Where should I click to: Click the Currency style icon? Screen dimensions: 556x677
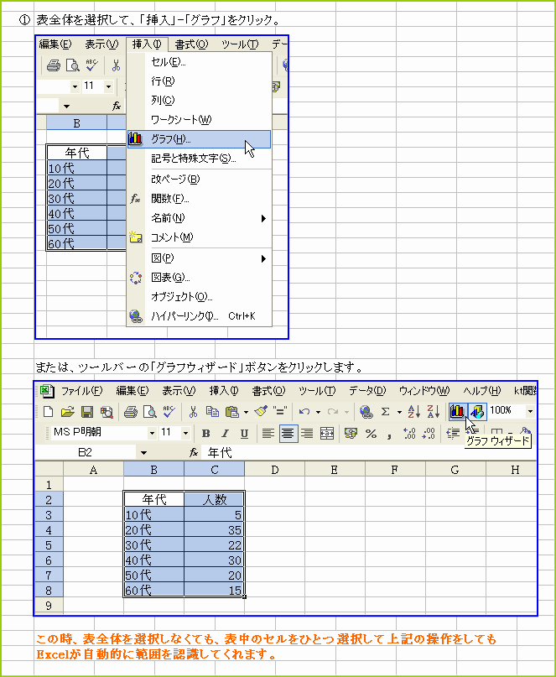coord(351,433)
